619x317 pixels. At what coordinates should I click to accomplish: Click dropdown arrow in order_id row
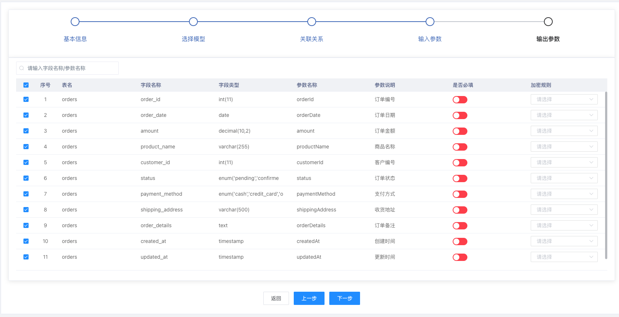click(591, 99)
